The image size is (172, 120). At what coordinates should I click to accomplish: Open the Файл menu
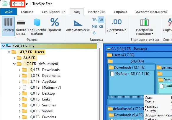(9, 12)
